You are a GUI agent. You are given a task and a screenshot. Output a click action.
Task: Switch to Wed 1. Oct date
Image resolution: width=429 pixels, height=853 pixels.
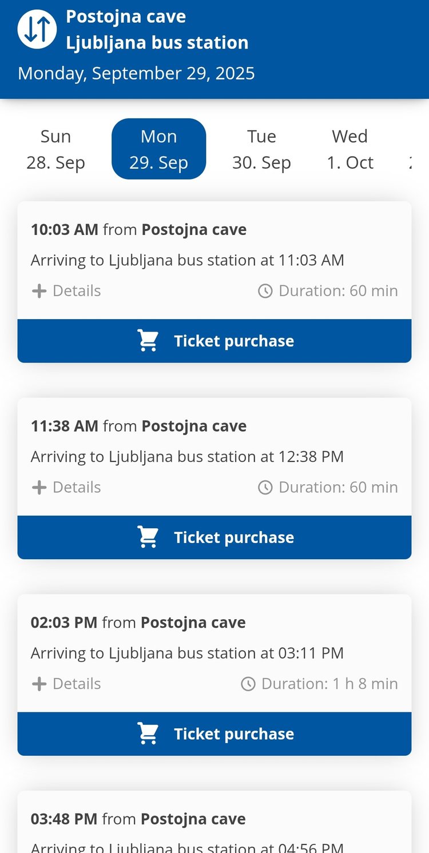[349, 149]
